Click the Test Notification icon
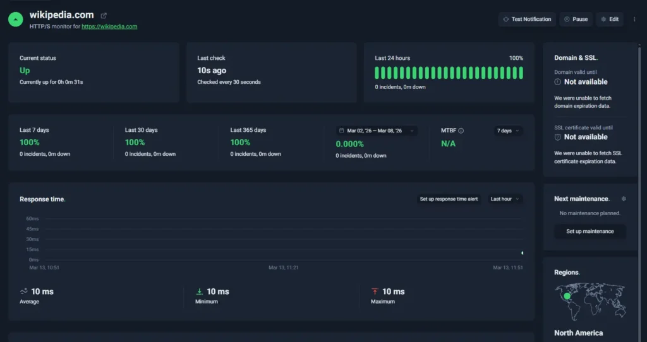The image size is (647, 342). (x=505, y=20)
